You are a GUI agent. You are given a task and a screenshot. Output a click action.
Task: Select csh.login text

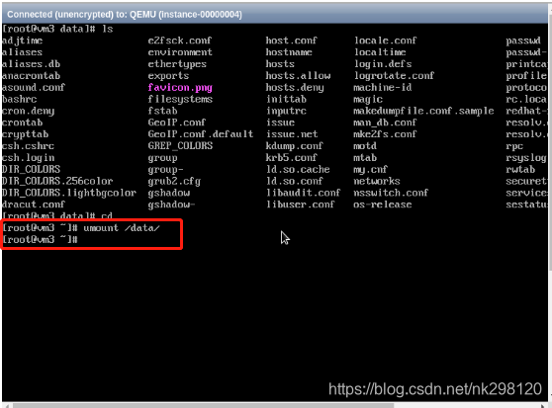(28, 158)
